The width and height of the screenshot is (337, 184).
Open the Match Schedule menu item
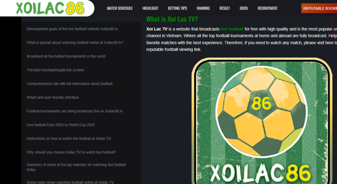tap(120, 8)
